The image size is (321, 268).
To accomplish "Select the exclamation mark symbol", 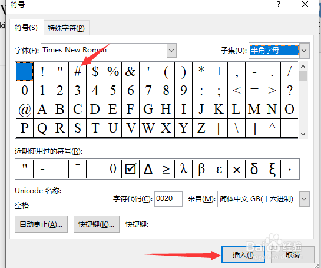I will click(42, 72).
